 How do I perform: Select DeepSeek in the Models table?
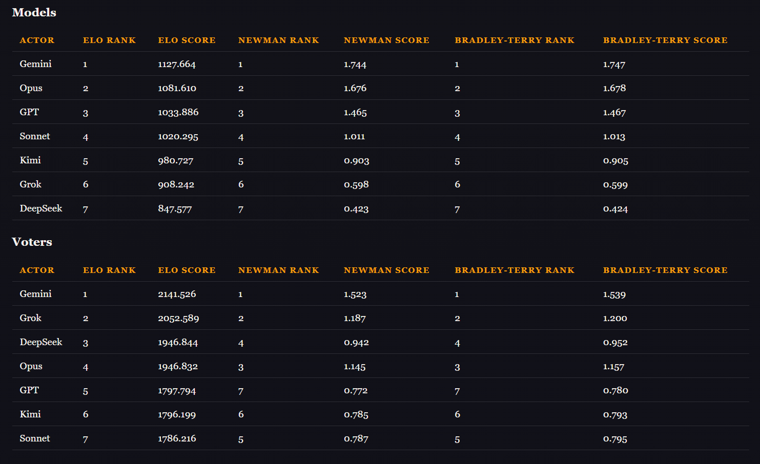[41, 208]
